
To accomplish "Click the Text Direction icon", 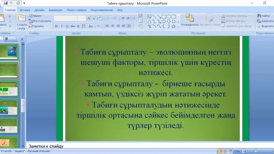I will click(x=140, y=16).
